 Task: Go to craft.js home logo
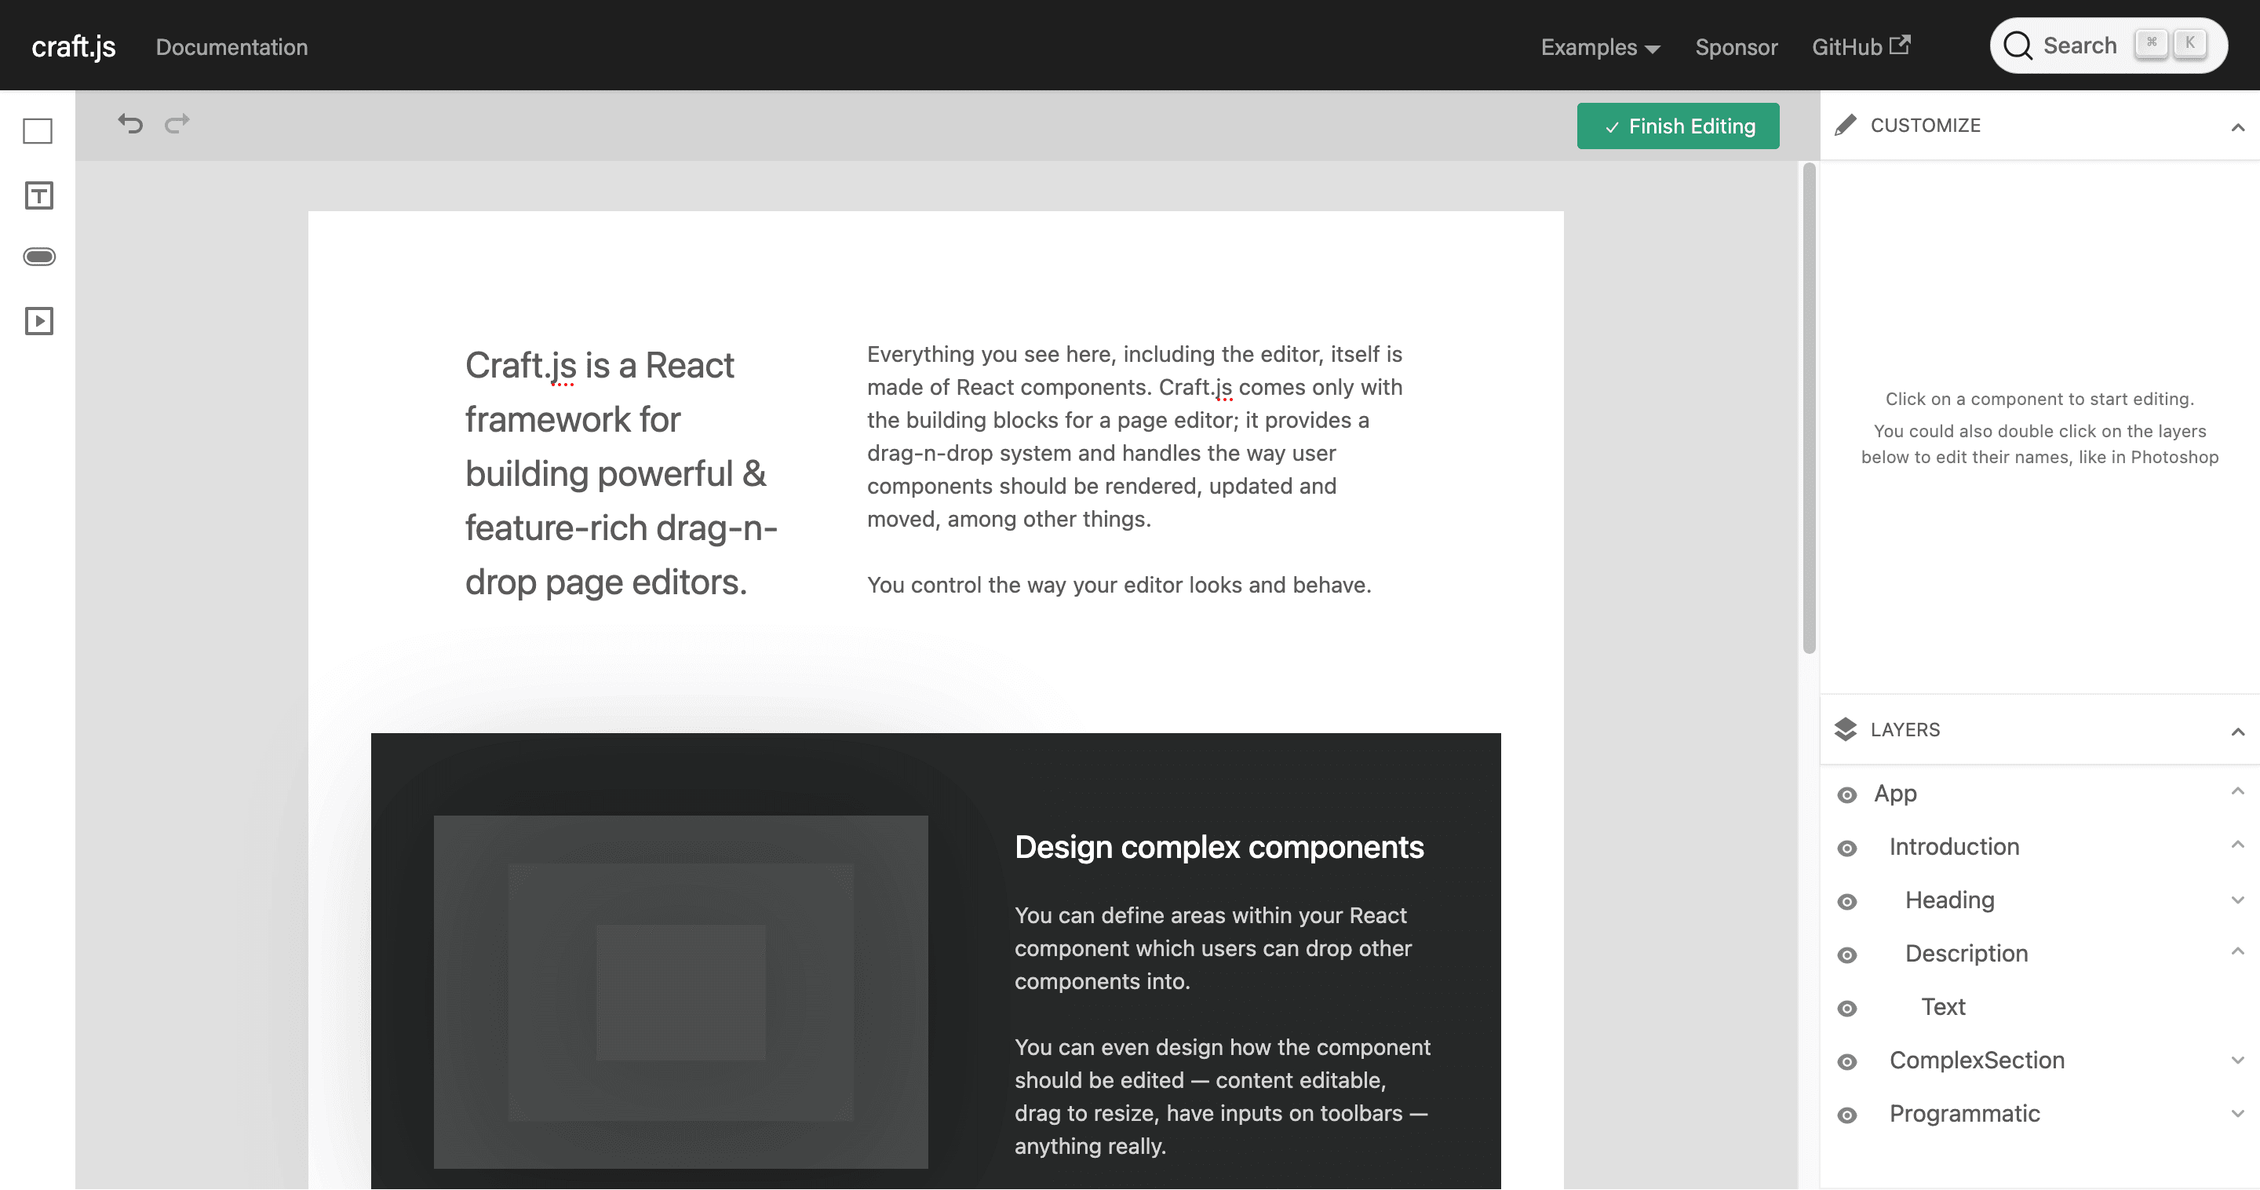pyautogui.click(x=74, y=46)
